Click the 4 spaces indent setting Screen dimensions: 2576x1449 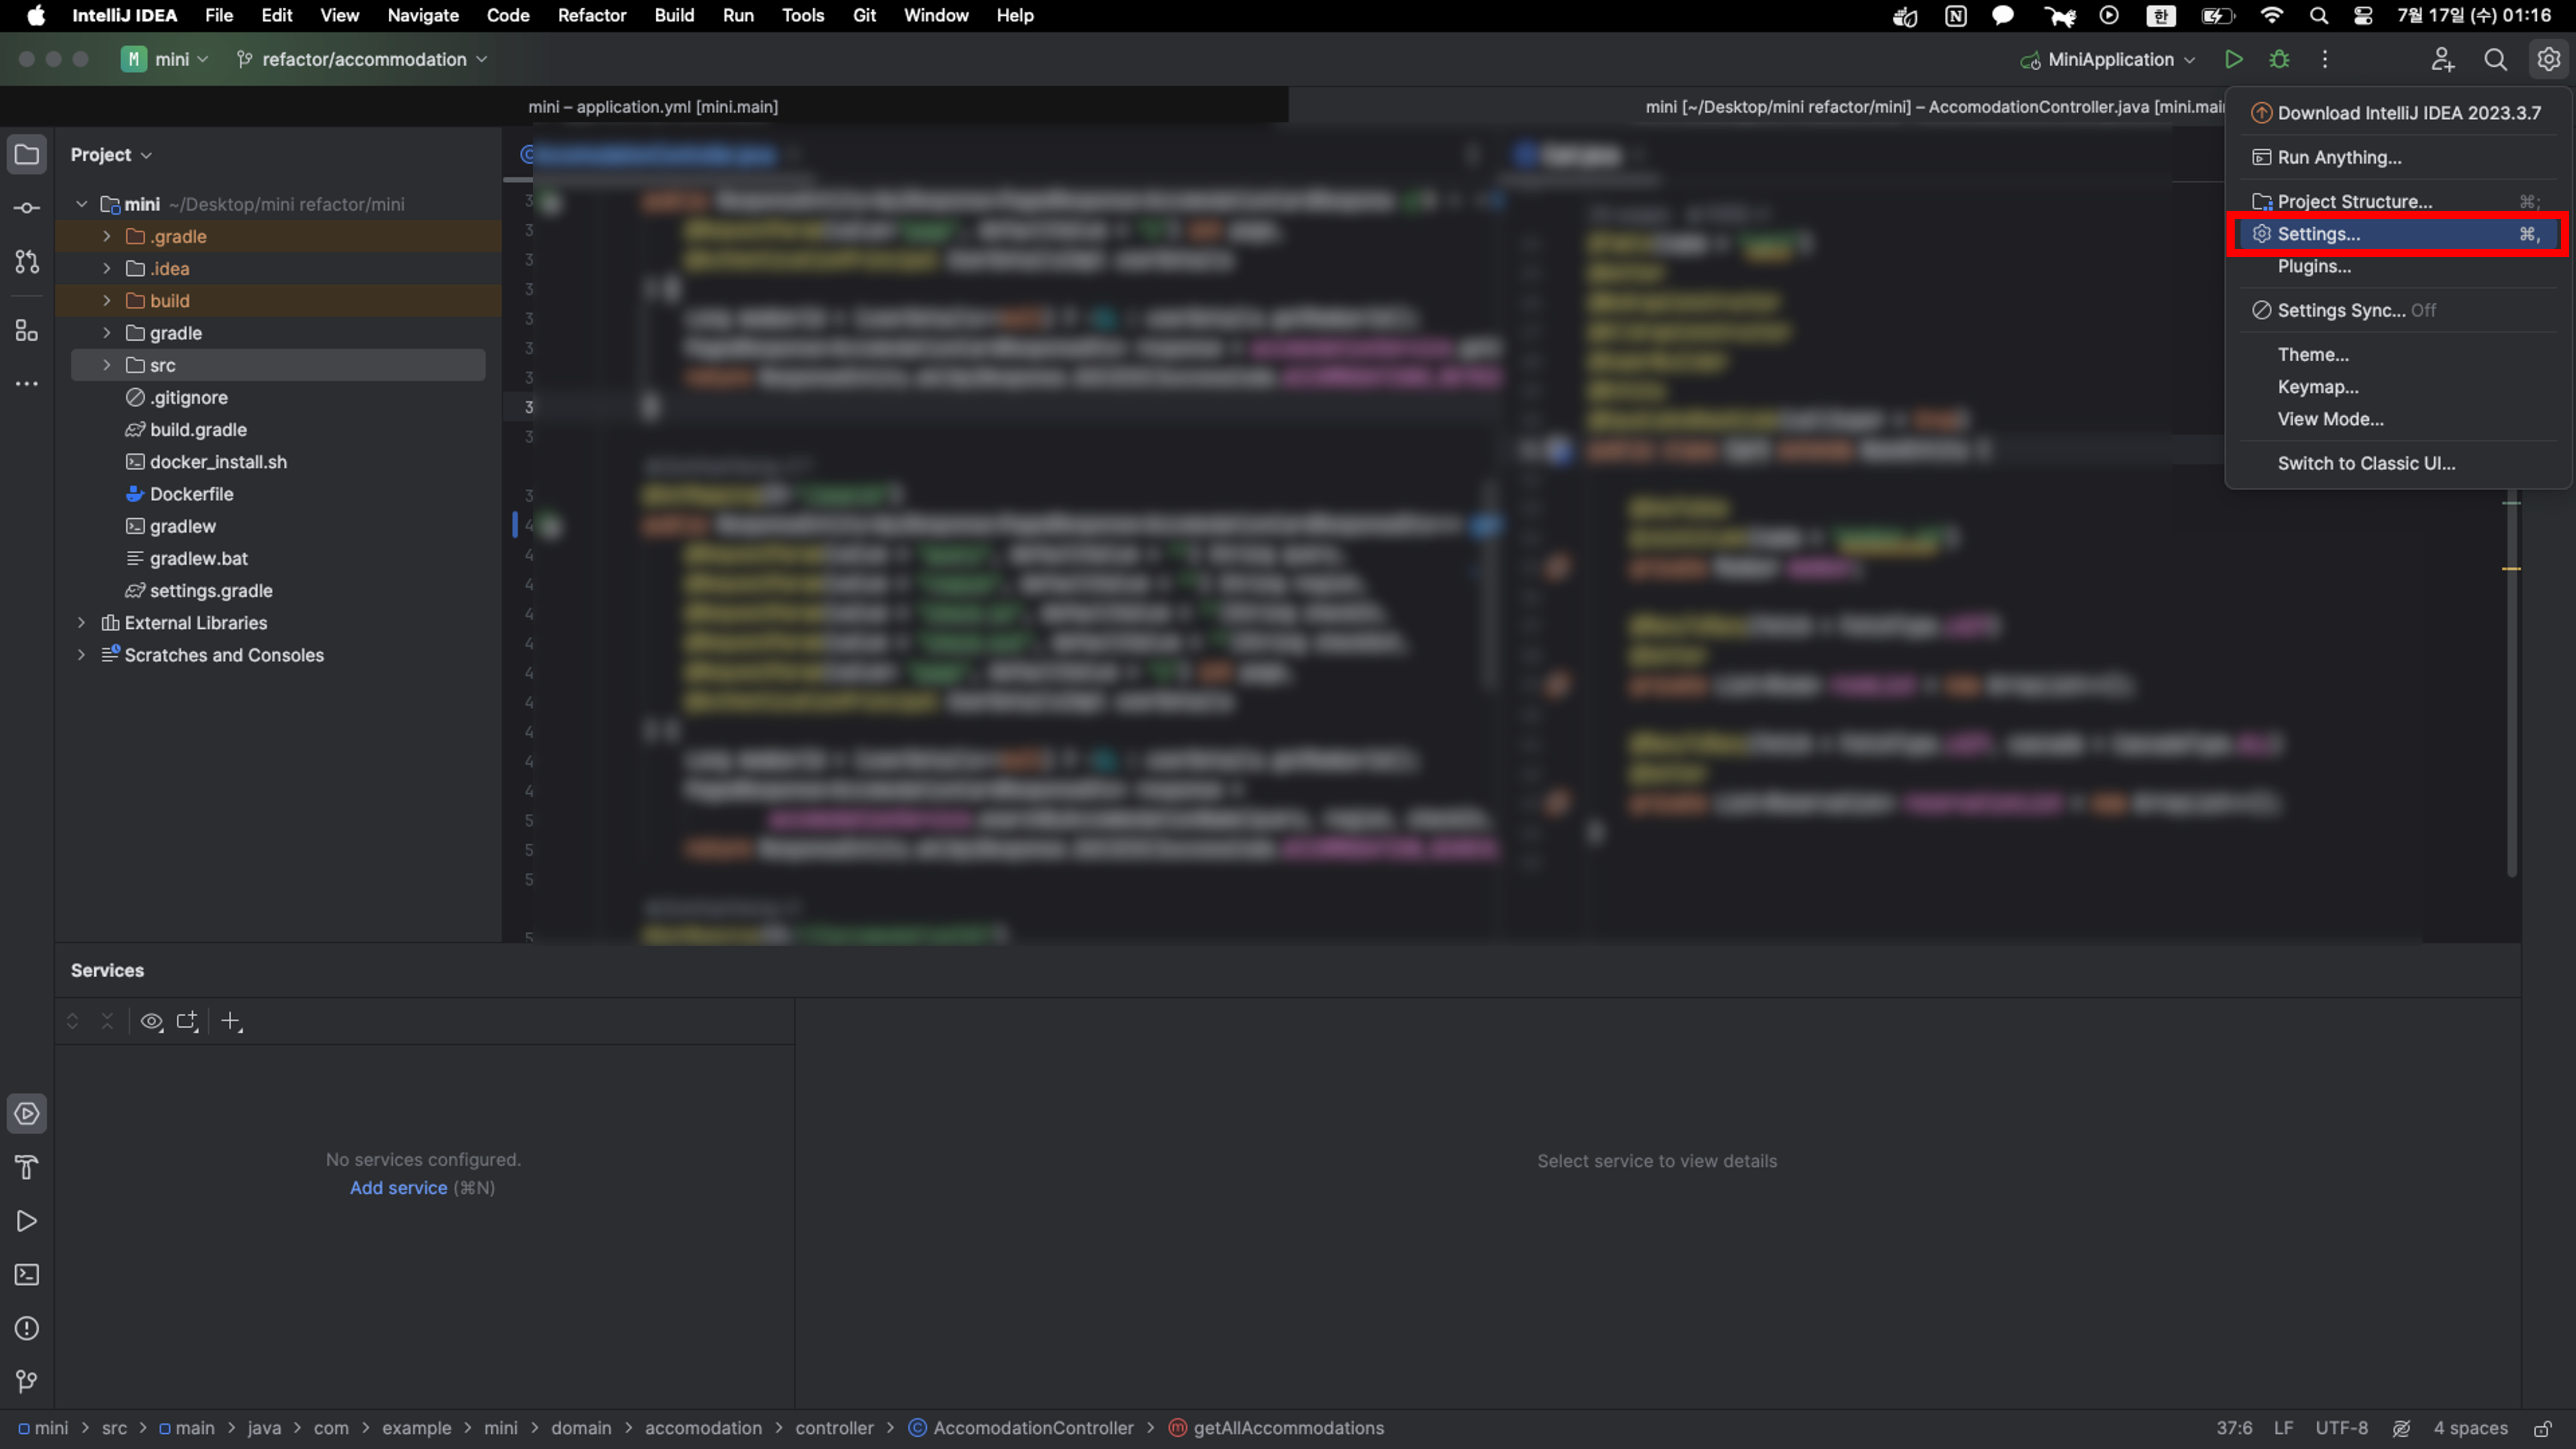2470,1428
